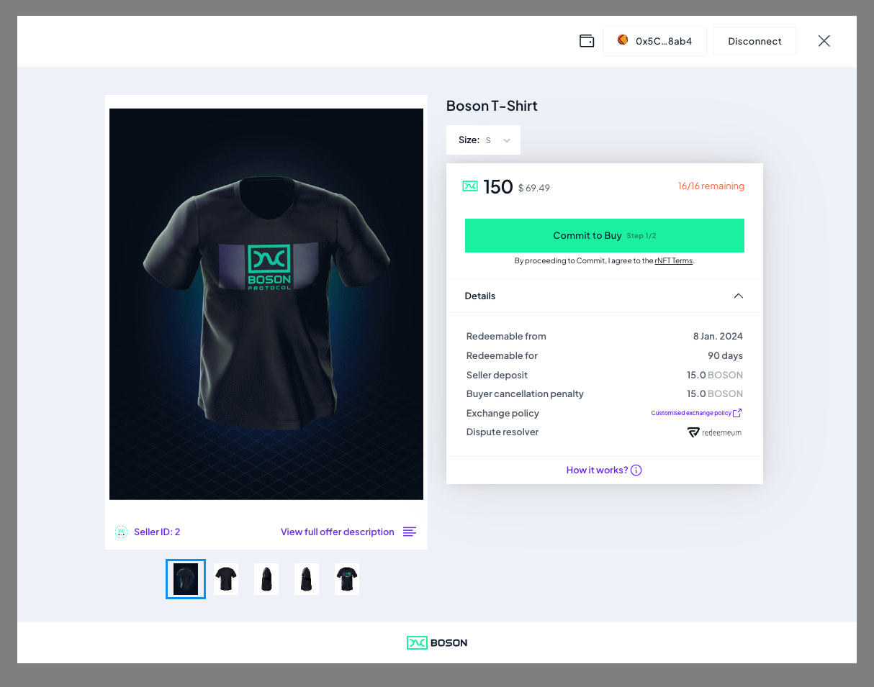
Task: Open the How it works link
Action: pyautogui.click(x=596, y=470)
